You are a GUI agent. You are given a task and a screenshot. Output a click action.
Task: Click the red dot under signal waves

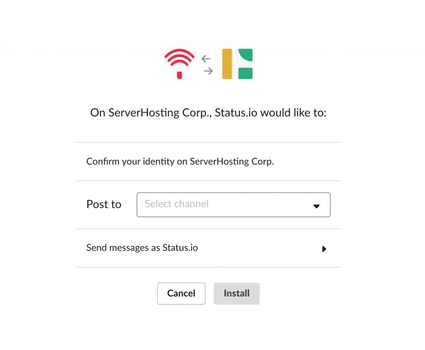tap(179, 75)
